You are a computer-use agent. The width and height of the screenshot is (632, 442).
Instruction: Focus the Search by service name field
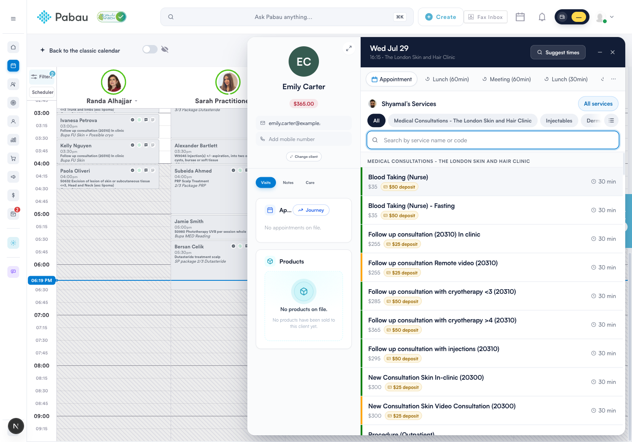click(x=493, y=140)
